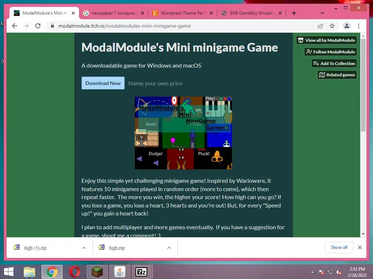
Task: Click the Action Center flag tray icon
Action: [x=321, y=272]
